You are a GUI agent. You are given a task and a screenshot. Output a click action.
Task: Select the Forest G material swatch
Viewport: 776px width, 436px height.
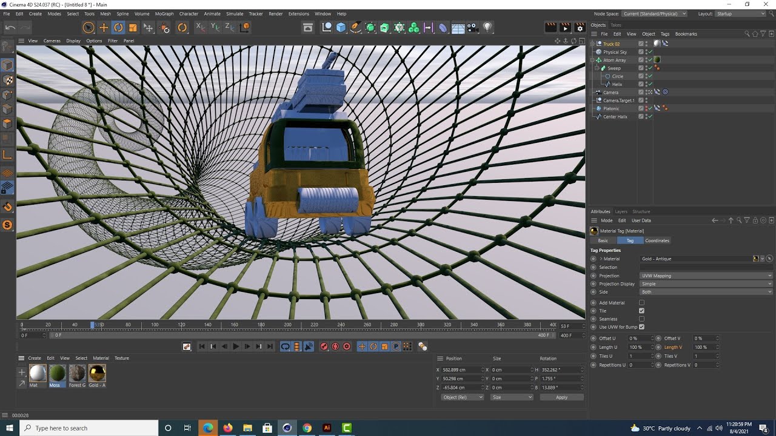pos(77,373)
